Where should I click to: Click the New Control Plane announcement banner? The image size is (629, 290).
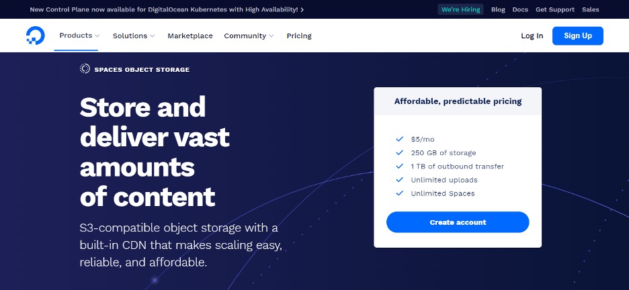point(165,10)
